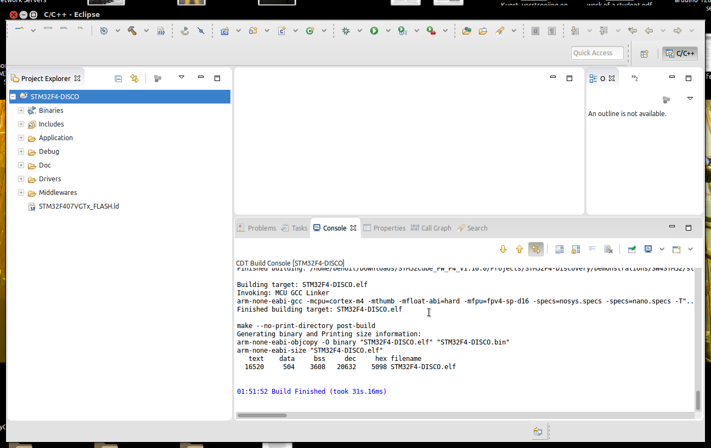Click the Open Element toolbar icon
711x448 pixels.
[467, 31]
